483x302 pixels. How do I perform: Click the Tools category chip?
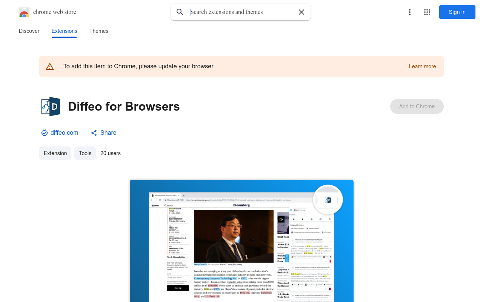click(x=85, y=153)
